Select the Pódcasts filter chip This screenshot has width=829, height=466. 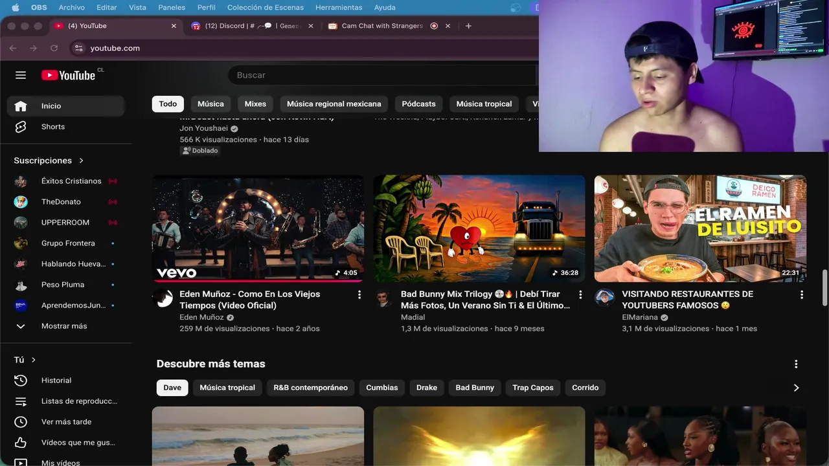(418, 104)
